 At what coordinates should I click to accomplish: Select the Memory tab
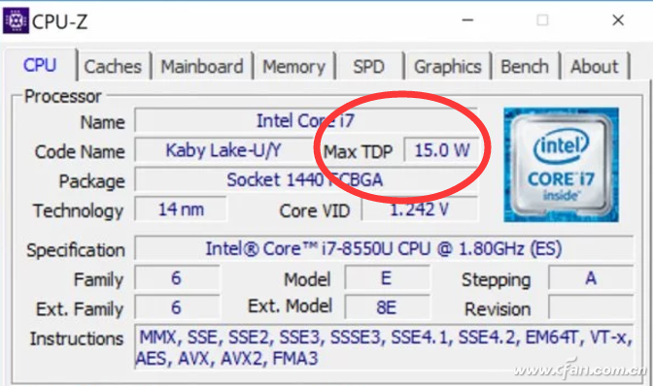click(294, 67)
